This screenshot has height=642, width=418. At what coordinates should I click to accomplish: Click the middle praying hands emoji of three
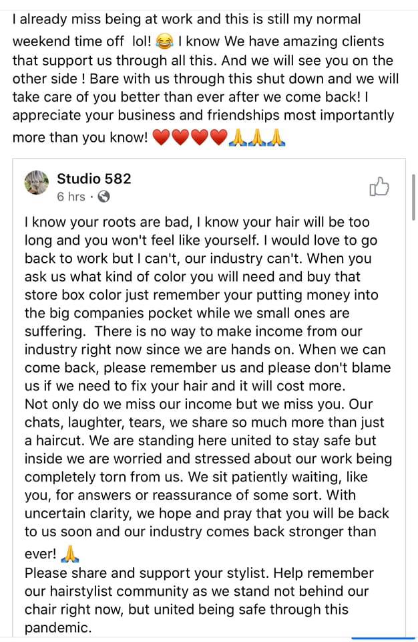click(258, 138)
